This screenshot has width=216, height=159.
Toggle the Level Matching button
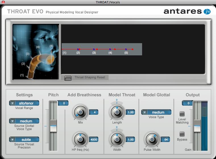coord(182,114)
